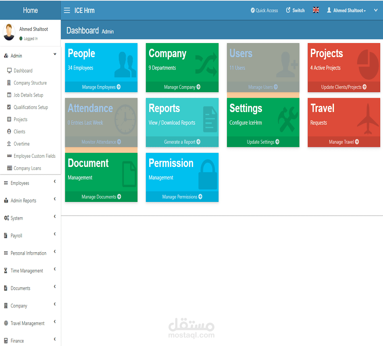Click the "9 Departments" text
This screenshot has width=383, height=346.
(162, 68)
